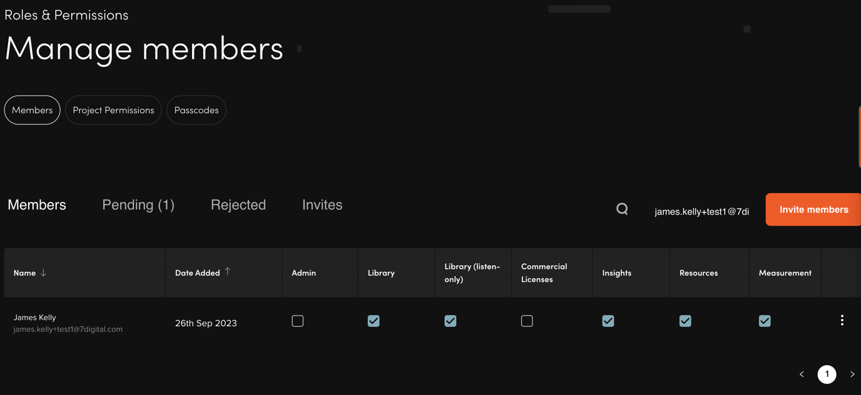Click the search magnifier icon
Image resolution: width=861 pixels, height=395 pixels.
tap(622, 209)
